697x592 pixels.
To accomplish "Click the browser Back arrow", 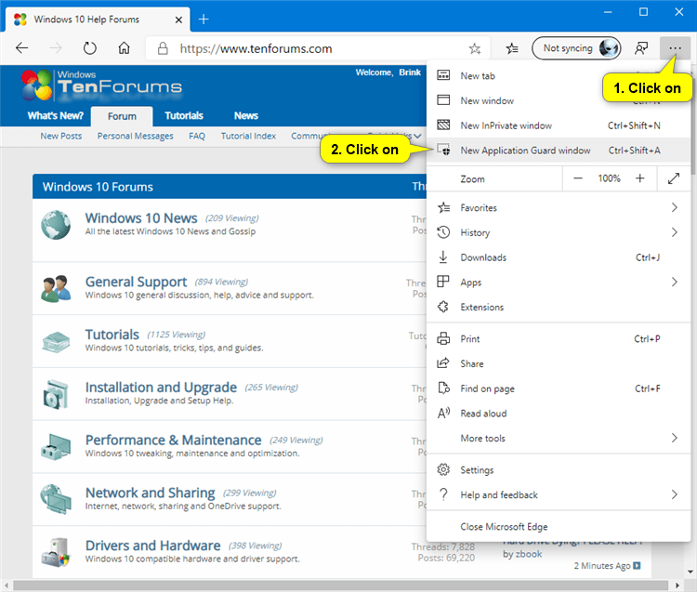I will pyautogui.click(x=21, y=48).
